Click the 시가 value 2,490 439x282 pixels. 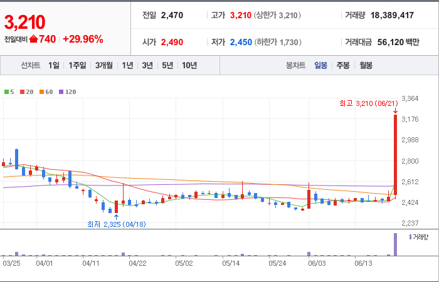(x=172, y=42)
